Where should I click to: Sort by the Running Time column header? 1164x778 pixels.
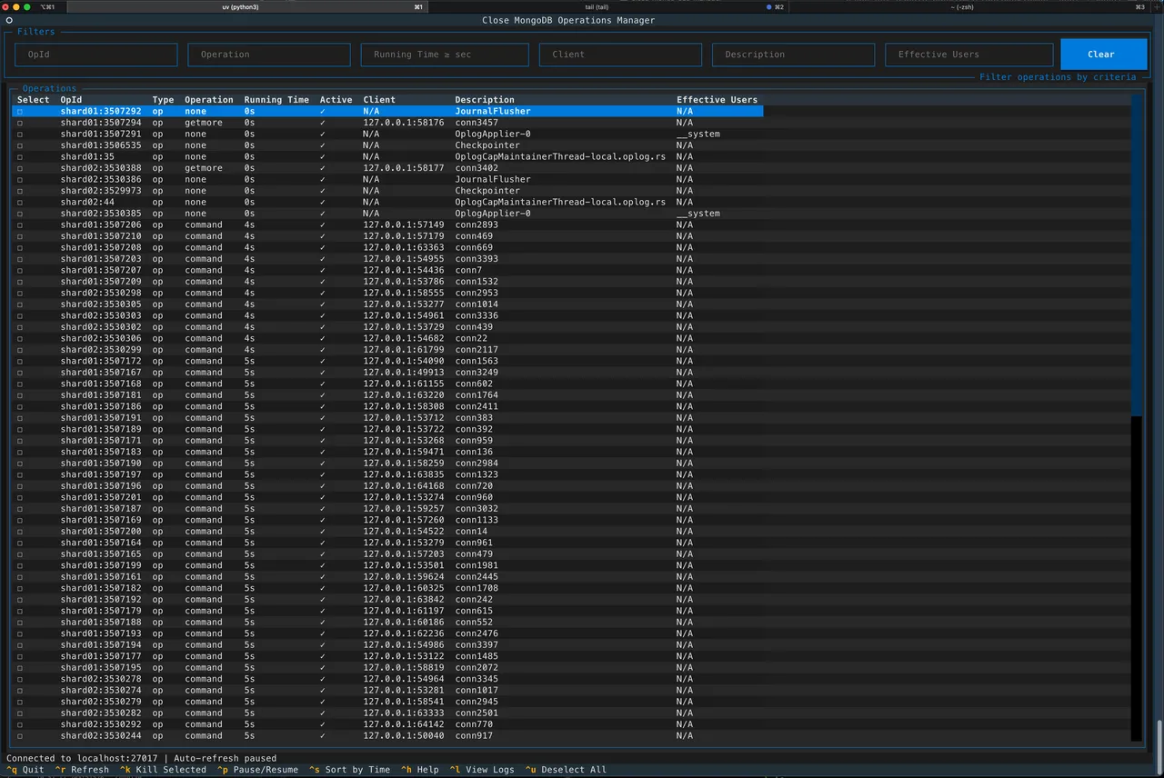point(276,100)
